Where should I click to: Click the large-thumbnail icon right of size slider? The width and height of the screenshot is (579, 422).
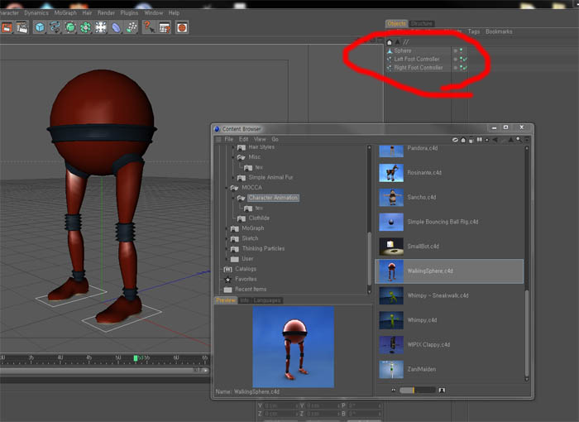[442, 391]
